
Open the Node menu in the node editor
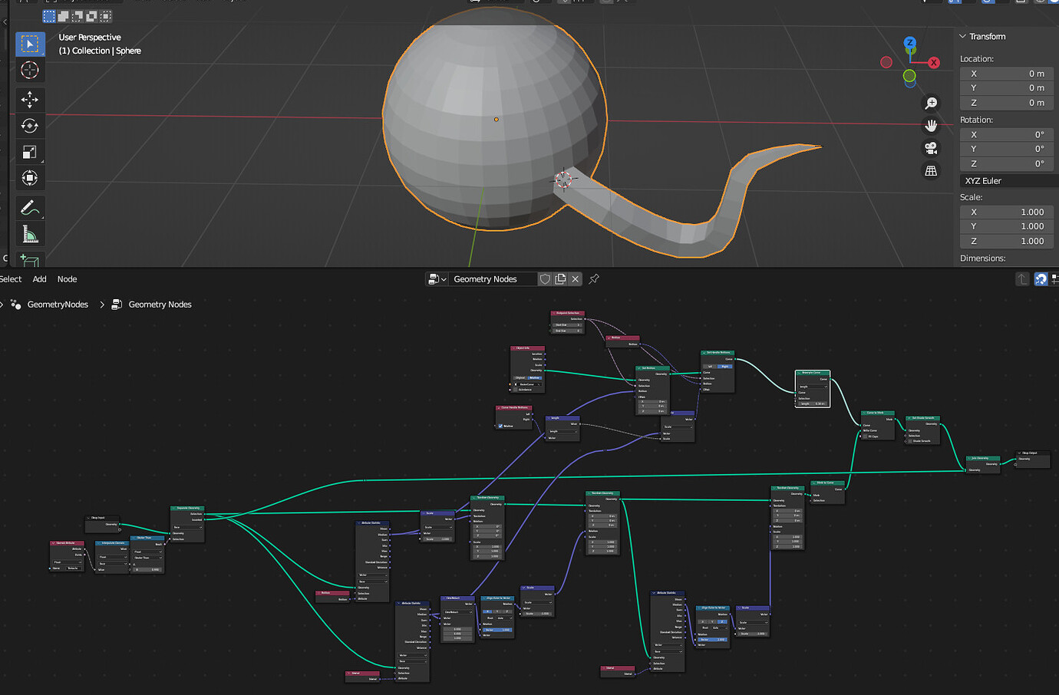[67, 278]
